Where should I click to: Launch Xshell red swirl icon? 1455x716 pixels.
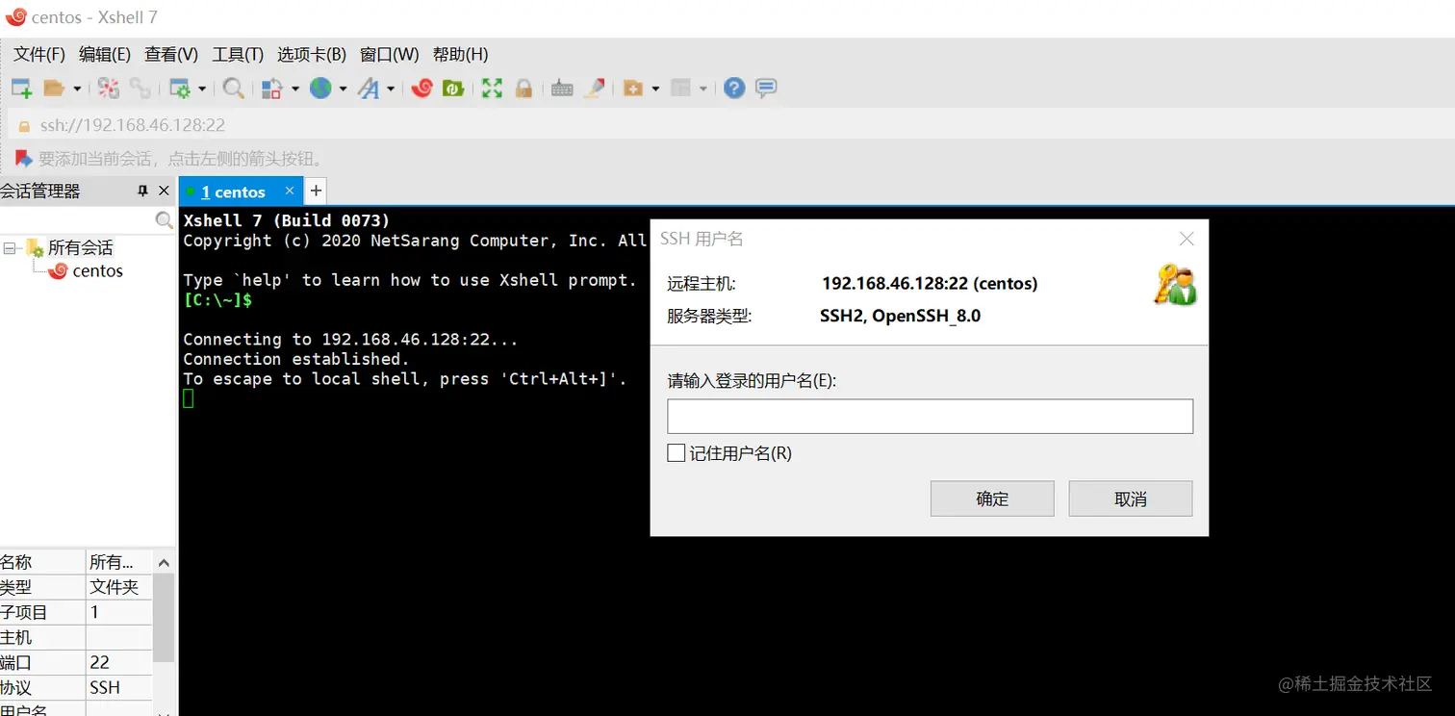point(421,89)
